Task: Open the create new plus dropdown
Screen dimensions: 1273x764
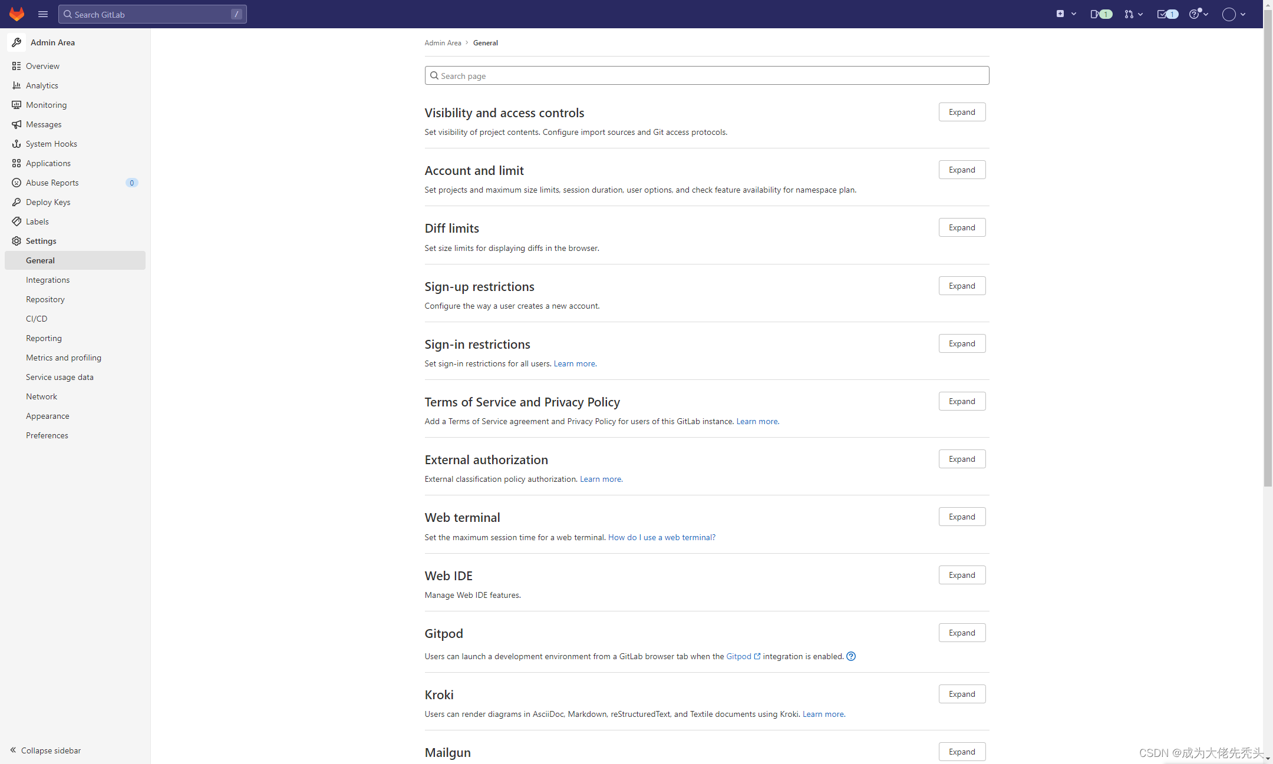Action: [x=1066, y=14]
